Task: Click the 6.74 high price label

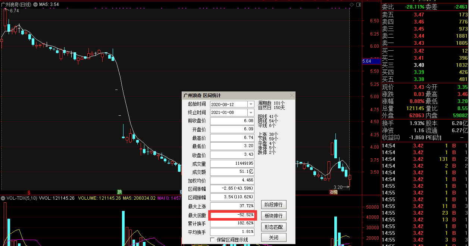Action: pyautogui.click(x=15, y=11)
